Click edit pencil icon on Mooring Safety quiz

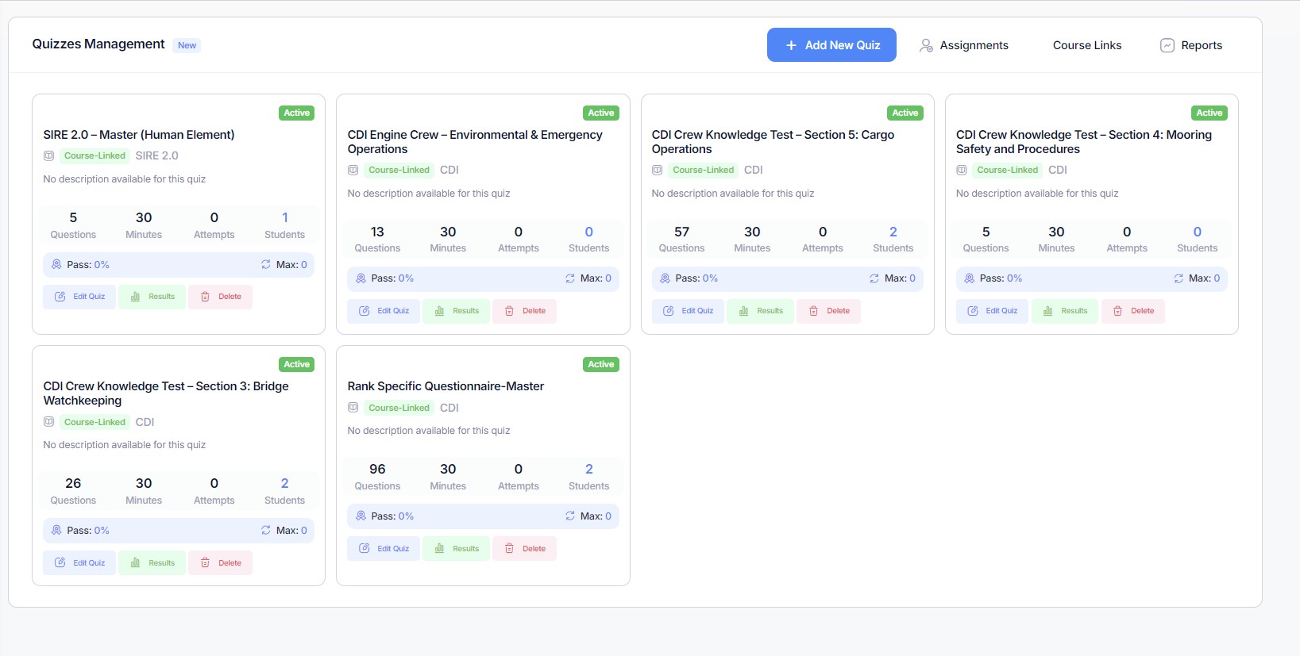click(973, 311)
